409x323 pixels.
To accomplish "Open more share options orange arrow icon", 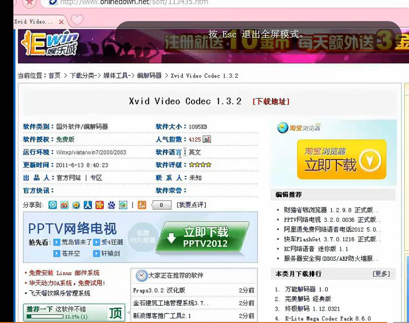I will [x=142, y=205].
